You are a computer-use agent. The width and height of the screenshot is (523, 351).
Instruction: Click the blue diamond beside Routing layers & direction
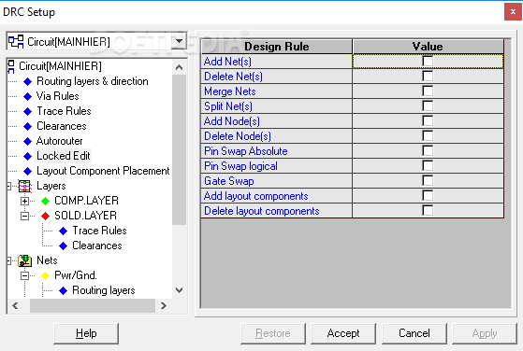28,81
